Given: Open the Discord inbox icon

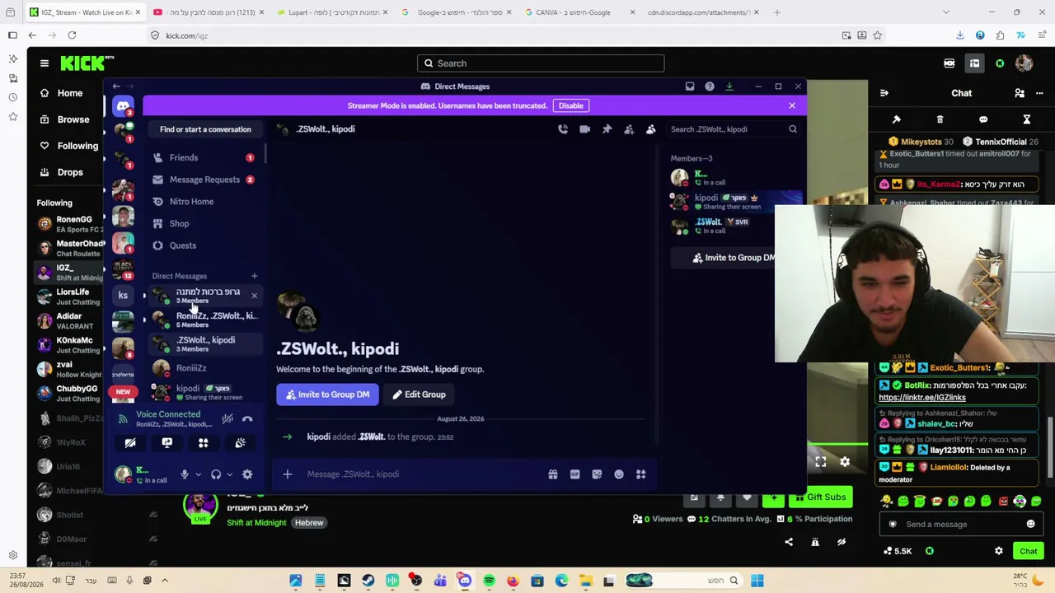Looking at the screenshot, I should (x=690, y=86).
